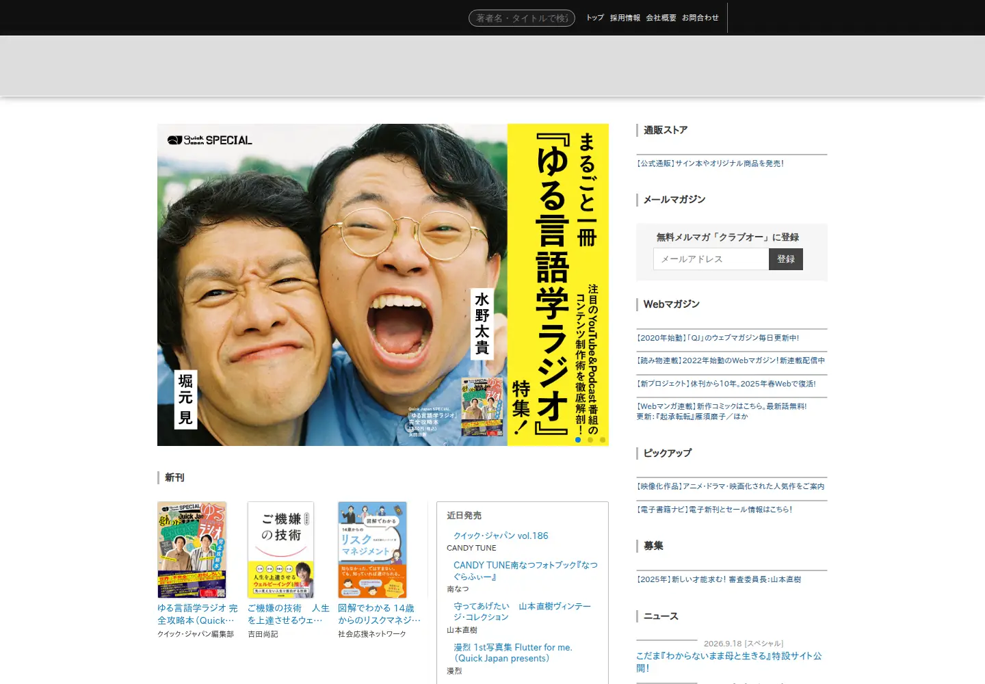The image size is (985, 684).
Task: Click the 通販ストア section heading
Action: coord(665,130)
